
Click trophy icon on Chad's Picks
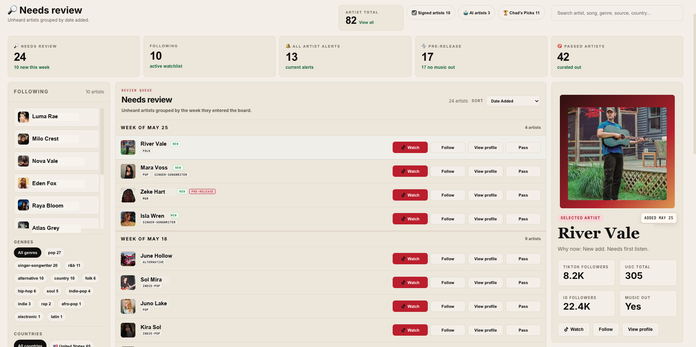[x=506, y=13]
